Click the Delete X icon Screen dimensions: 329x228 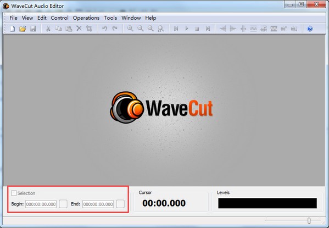(x=79, y=29)
